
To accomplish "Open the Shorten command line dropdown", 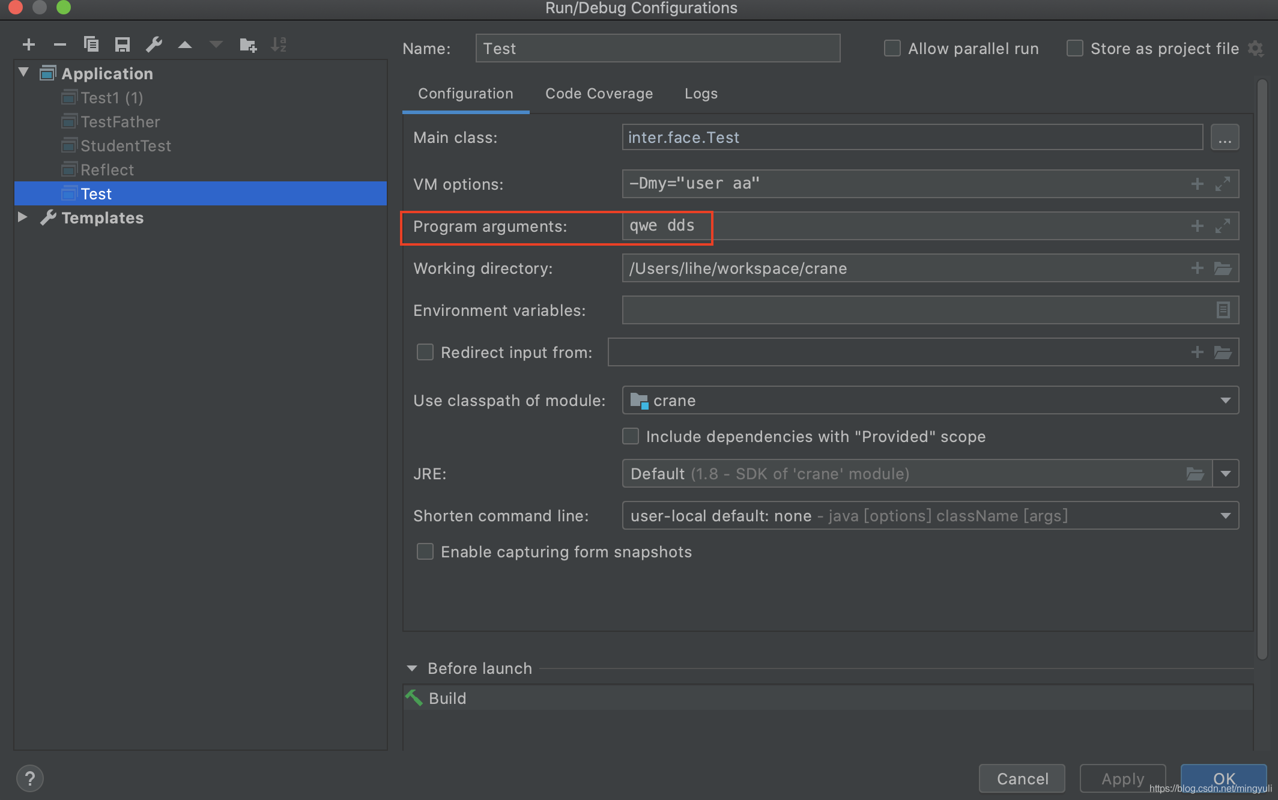I will tap(930, 516).
